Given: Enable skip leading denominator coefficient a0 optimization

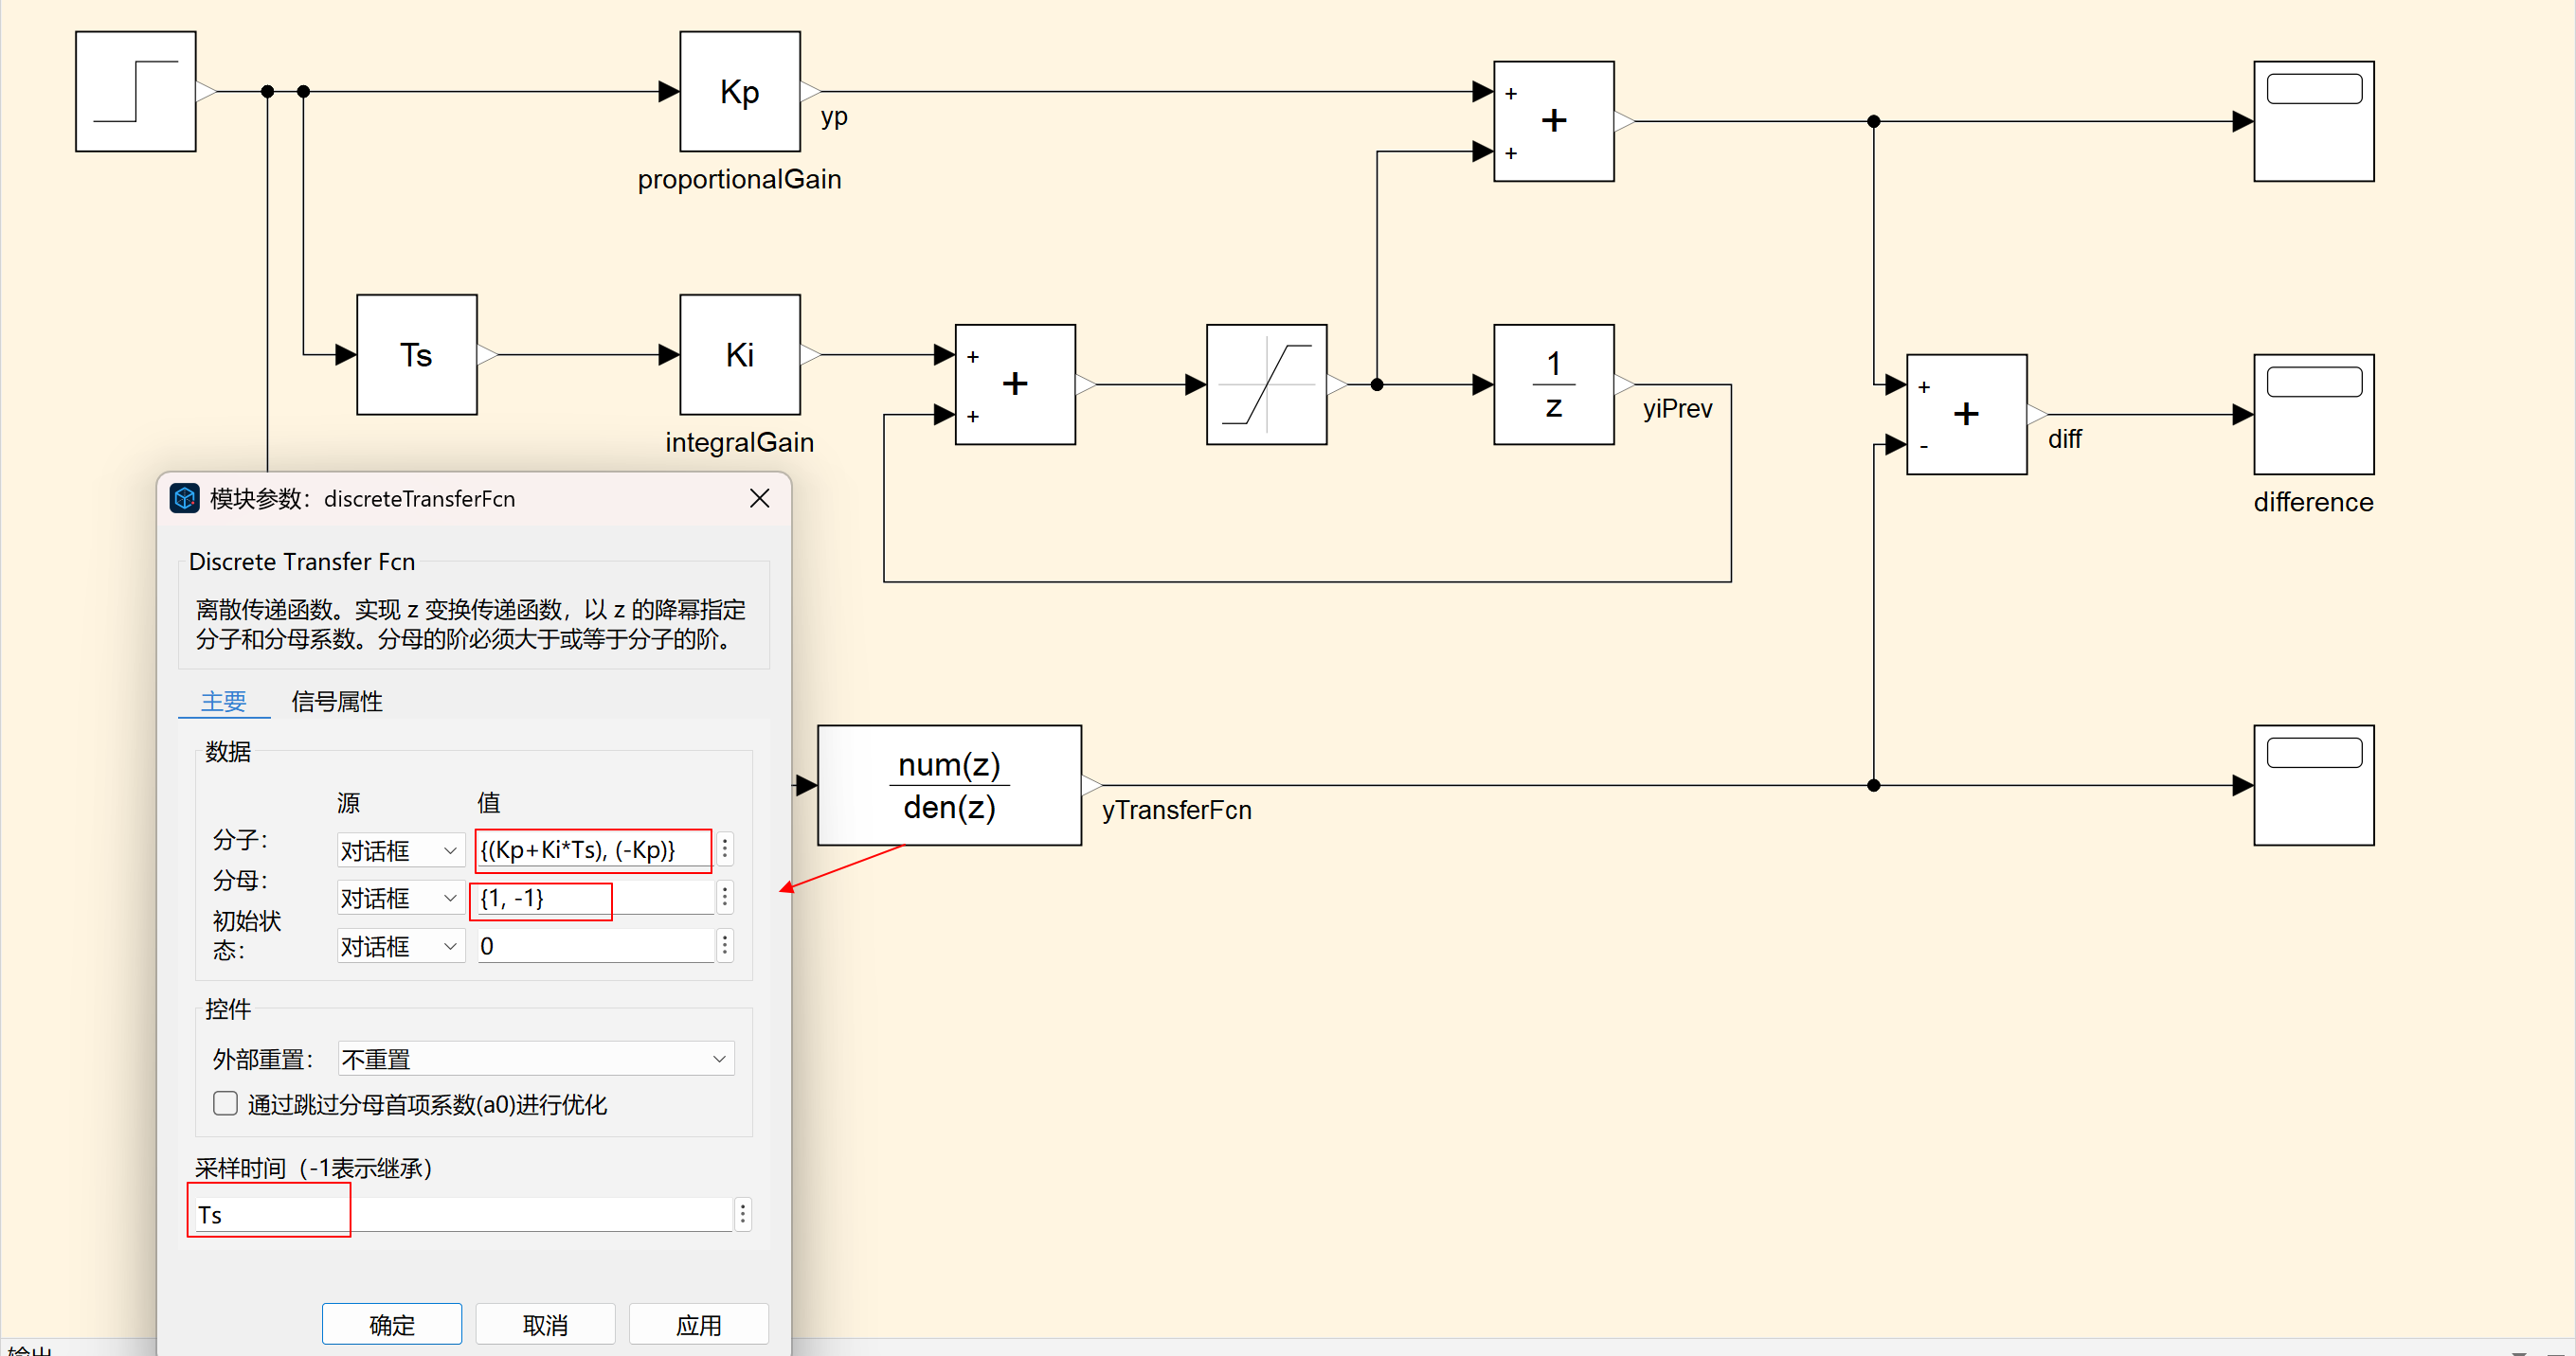Looking at the screenshot, I should tap(225, 1103).
